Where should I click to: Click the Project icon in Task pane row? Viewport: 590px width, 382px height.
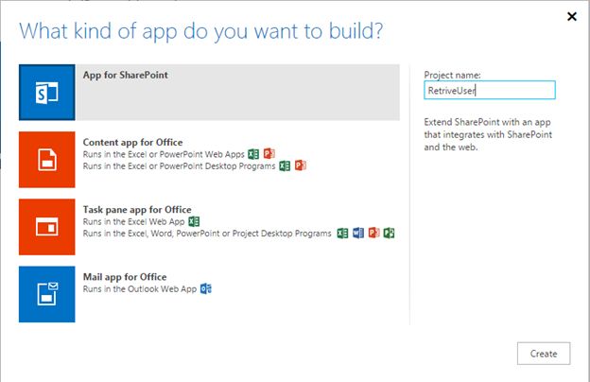click(389, 233)
